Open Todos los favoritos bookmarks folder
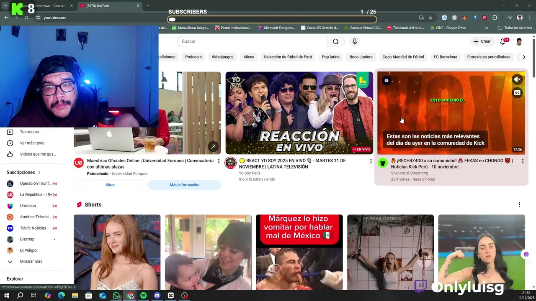This screenshot has height=301, width=536. (515, 28)
